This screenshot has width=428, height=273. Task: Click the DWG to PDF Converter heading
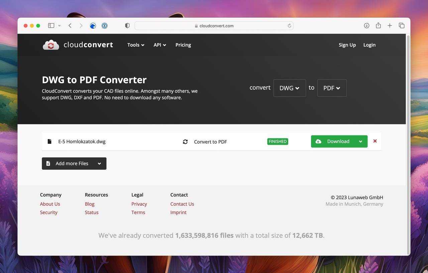point(94,80)
